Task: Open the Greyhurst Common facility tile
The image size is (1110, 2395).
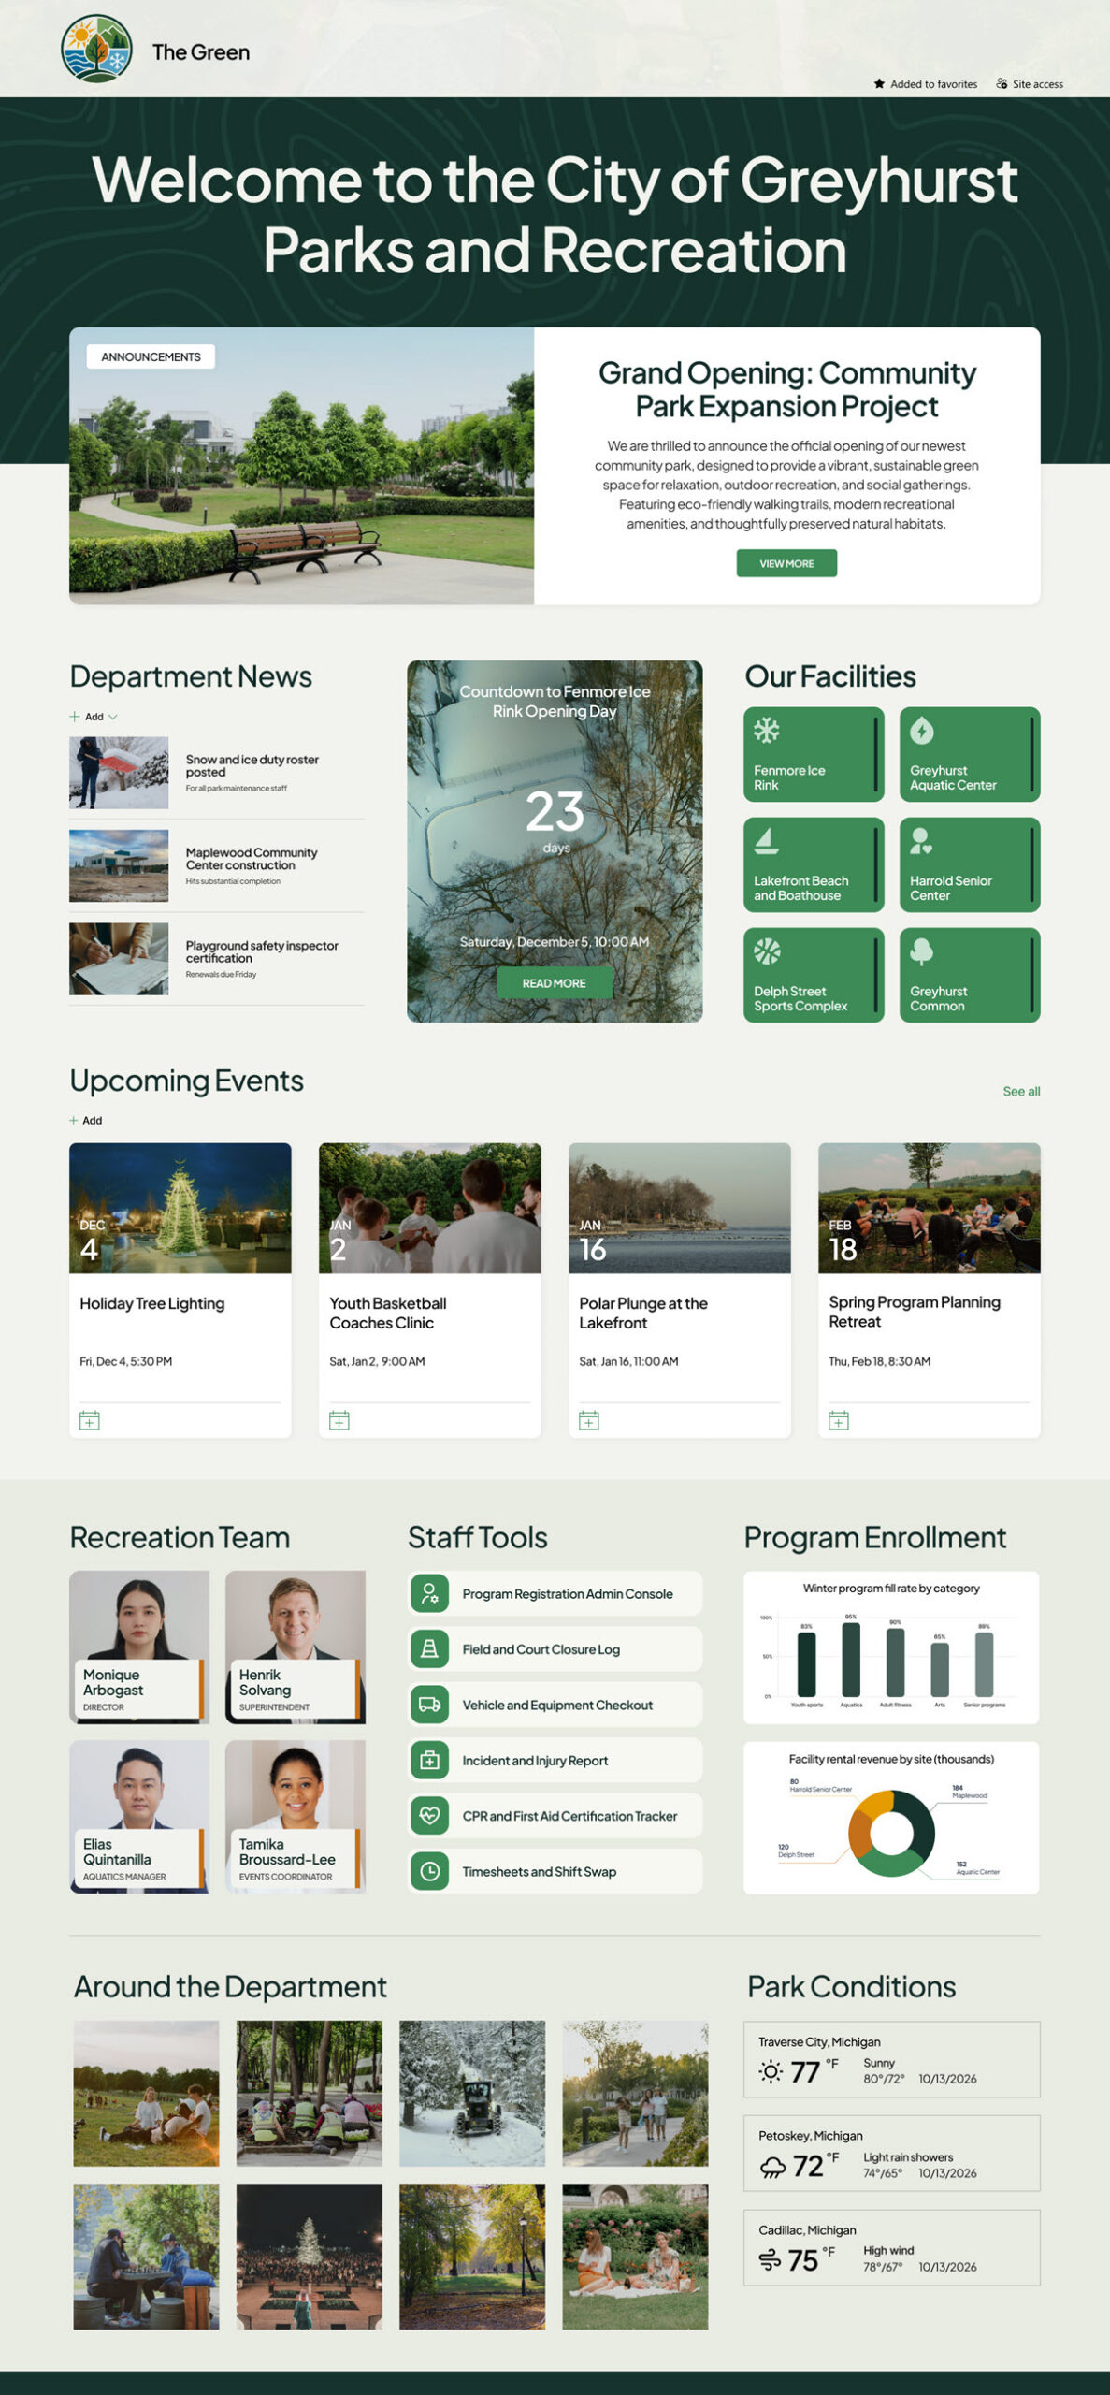Action: [970, 975]
